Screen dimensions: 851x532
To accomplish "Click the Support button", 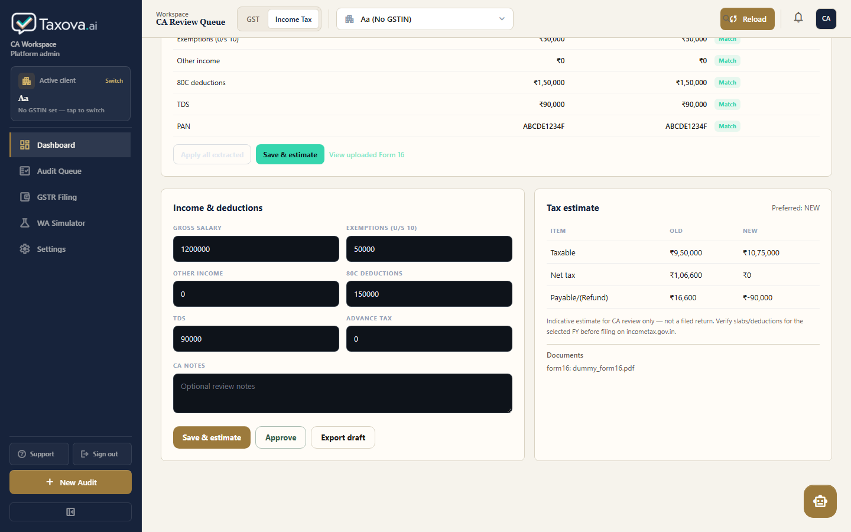I will (x=39, y=454).
